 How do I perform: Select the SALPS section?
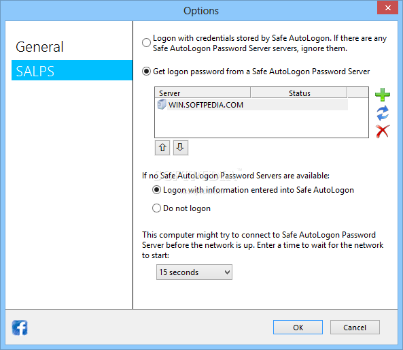tap(72, 70)
